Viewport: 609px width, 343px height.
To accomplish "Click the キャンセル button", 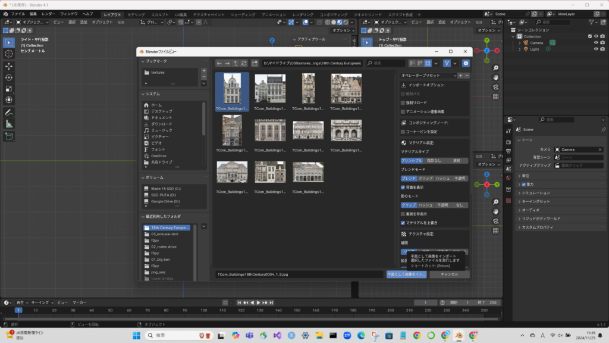I will (x=449, y=275).
